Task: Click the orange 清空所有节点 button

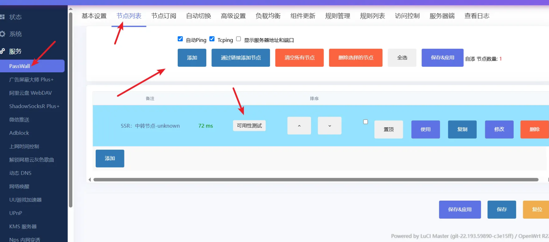Action: pos(299,57)
